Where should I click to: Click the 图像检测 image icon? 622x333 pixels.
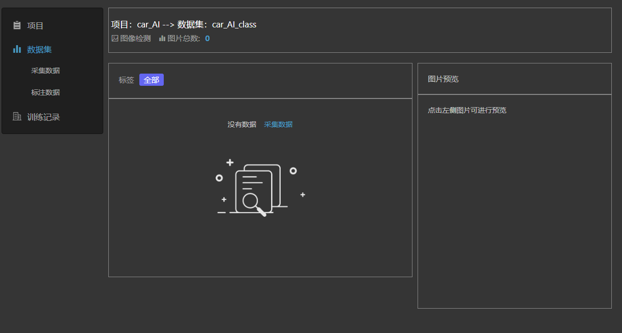(115, 38)
